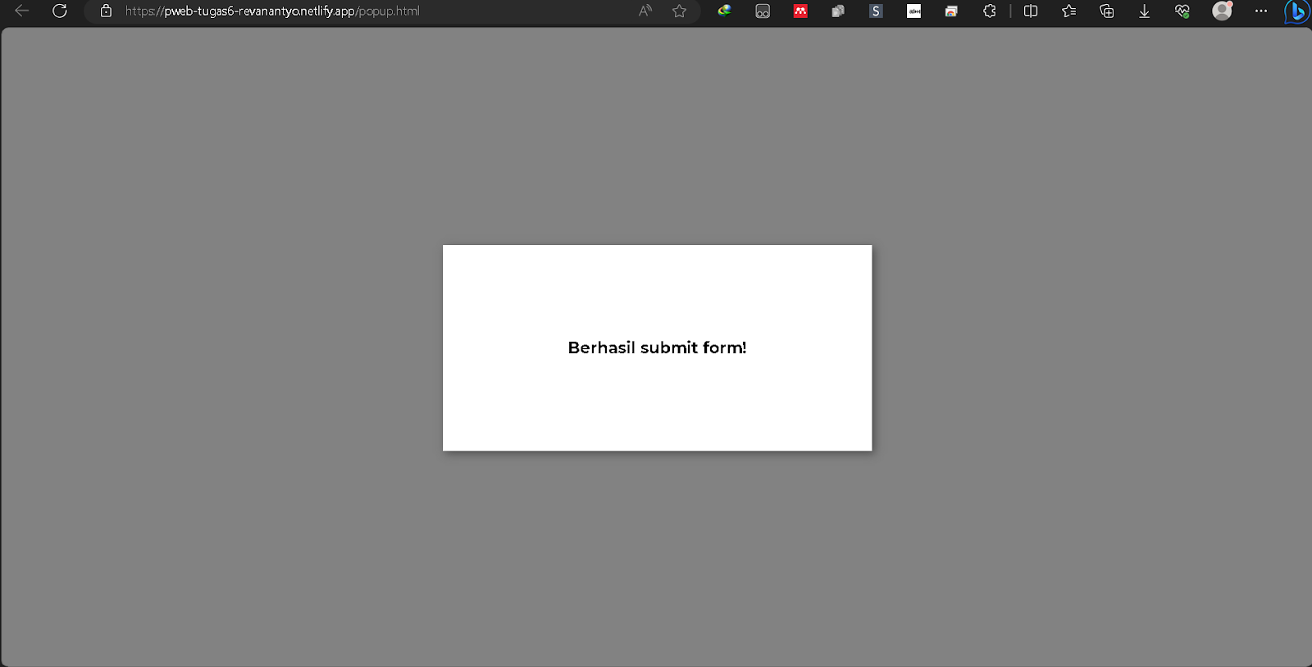
Task: Reload the popup.html page
Action: [x=60, y=11]
